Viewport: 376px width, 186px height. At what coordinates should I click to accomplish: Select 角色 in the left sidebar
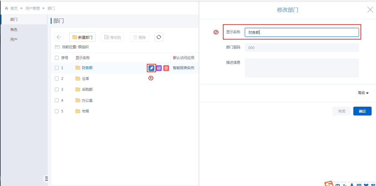click(14, 30)
